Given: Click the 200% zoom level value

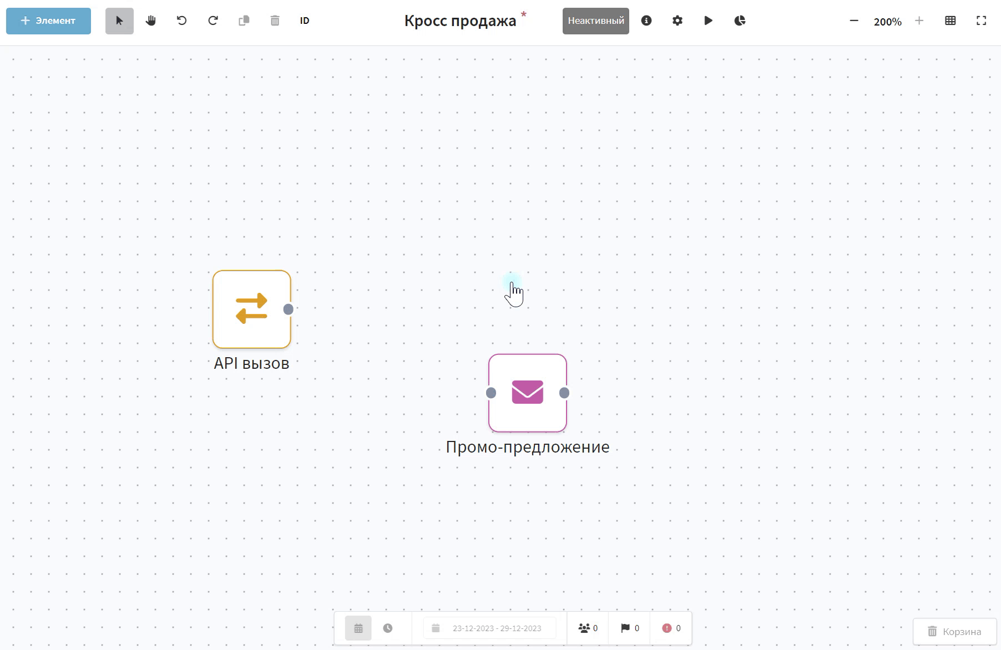Looking at the screenshot, I should pyautogui.click(x=887, y=22).
